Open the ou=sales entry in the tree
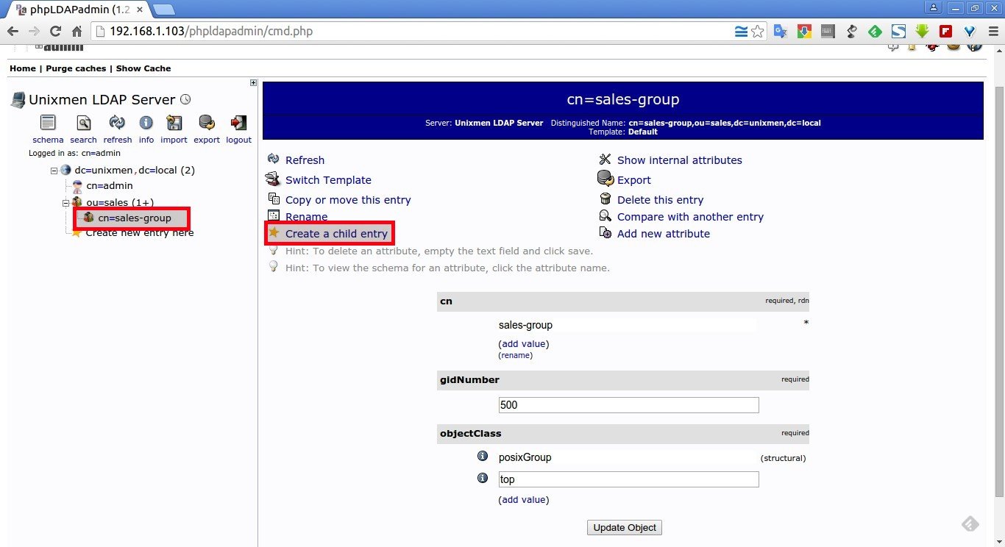Image resolution: width=1005 pixels, height=547 pixels. click(x=120, y=202)
